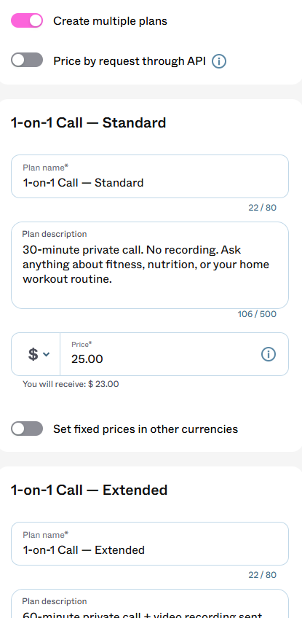Click the 106 / 500 character counter
302x618 pixels.
[257, 314]
